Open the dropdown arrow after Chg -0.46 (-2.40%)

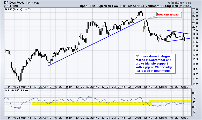[191, 6]
